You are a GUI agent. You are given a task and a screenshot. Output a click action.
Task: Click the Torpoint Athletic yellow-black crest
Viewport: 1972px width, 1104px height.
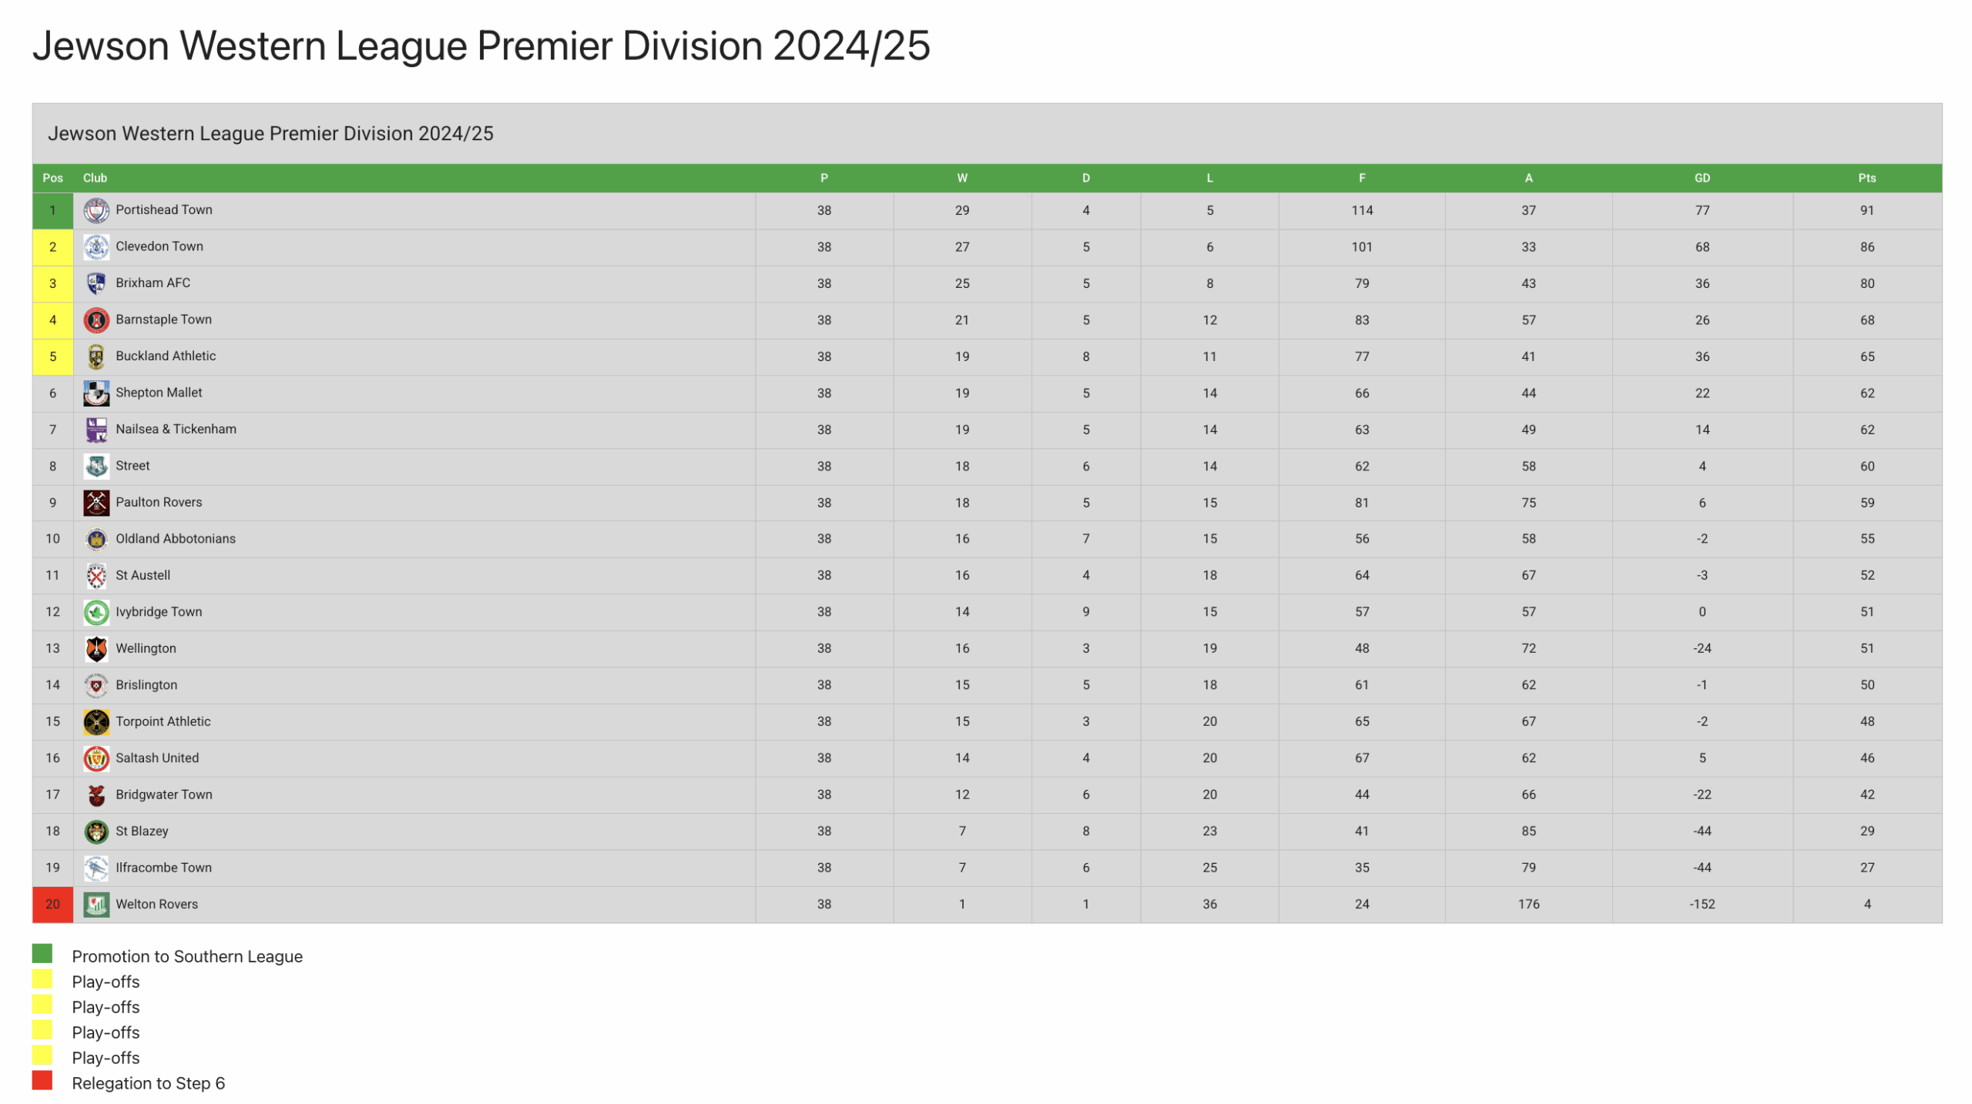click(x=96, y=722)
